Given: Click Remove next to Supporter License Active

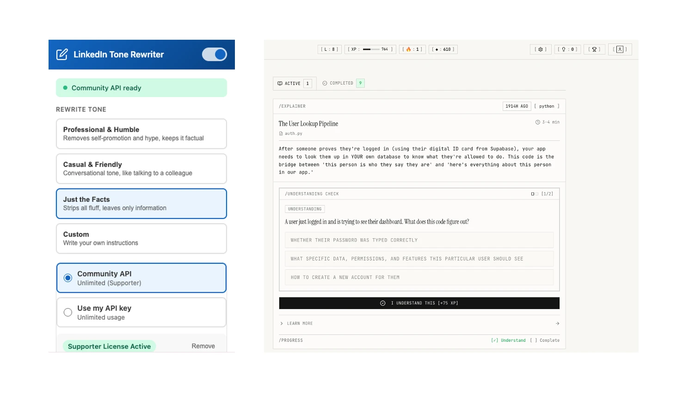Looking at the screenshot, I should [203, 346].
